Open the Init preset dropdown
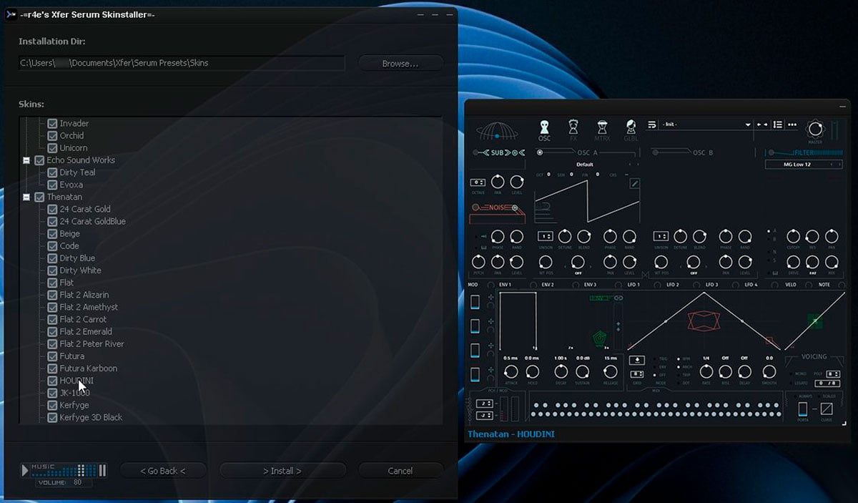Screen dimensions: 858x503 point(706,124)
